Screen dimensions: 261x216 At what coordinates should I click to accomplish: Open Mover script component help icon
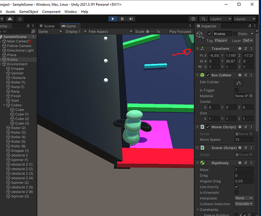[240, 127]
